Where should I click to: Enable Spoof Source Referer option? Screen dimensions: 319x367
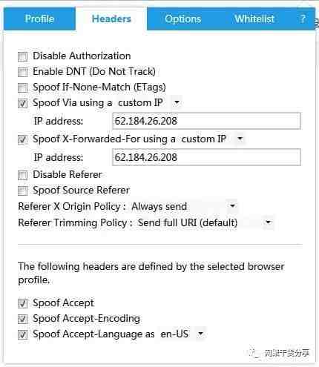[22, 191]
